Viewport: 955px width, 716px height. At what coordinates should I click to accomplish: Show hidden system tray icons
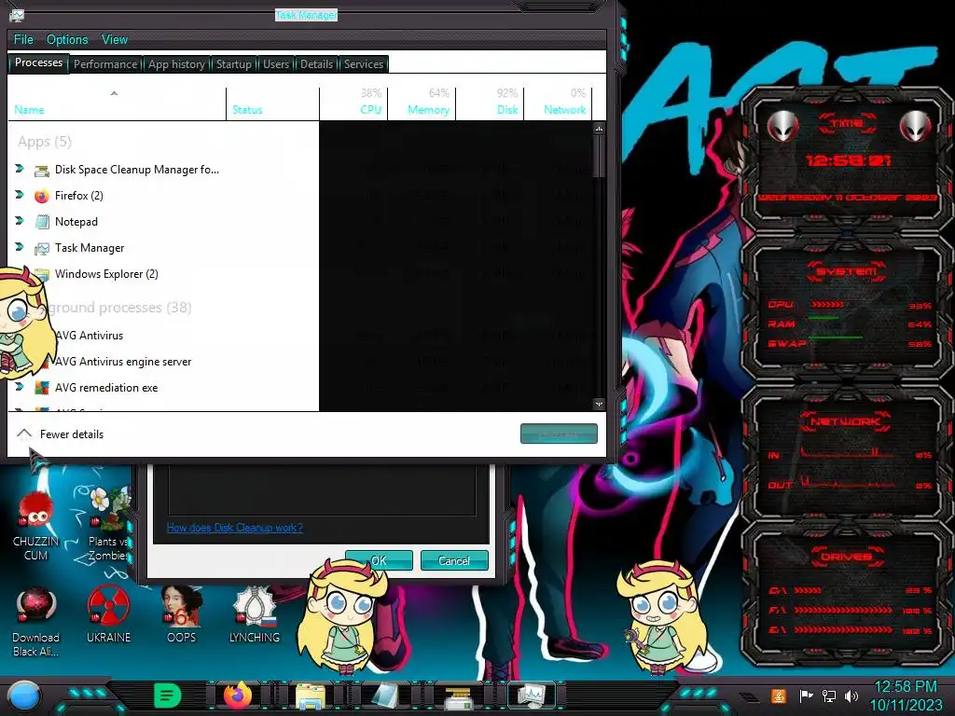750,697
